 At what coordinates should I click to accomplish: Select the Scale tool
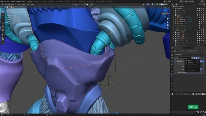(x=3, y=27)
